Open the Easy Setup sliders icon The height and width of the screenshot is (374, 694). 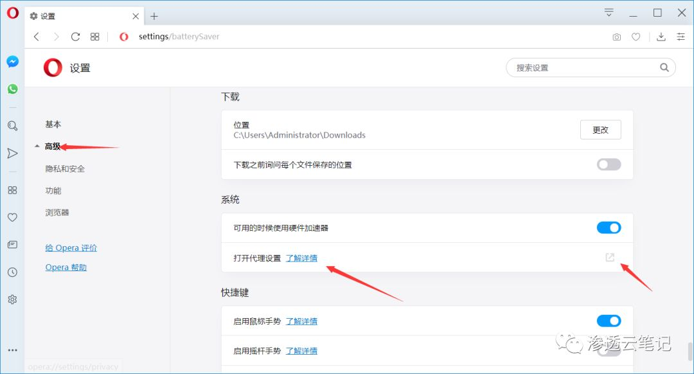click(681, 37)
